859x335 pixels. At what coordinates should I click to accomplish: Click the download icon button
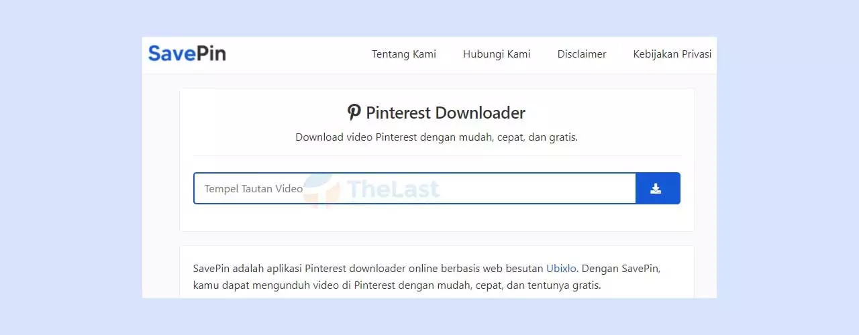coord(658,188)
